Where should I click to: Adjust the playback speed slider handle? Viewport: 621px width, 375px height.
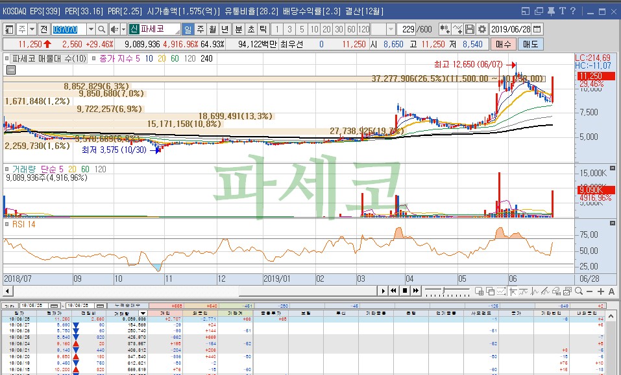pyautogui.click(x=444, y=291)
